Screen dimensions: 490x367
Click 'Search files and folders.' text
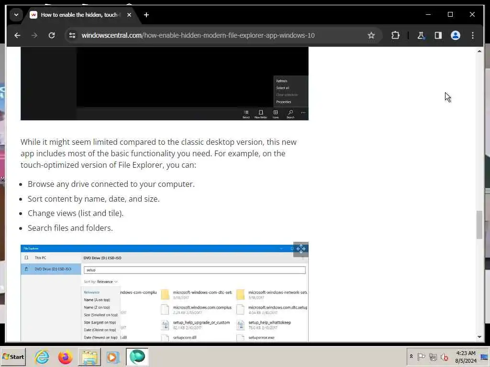[x=70, y=228]
